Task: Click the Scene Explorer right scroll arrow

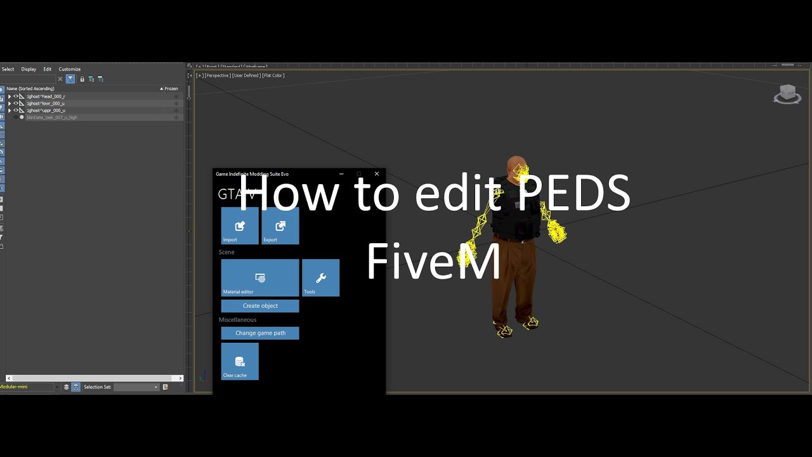Action: 180,378
